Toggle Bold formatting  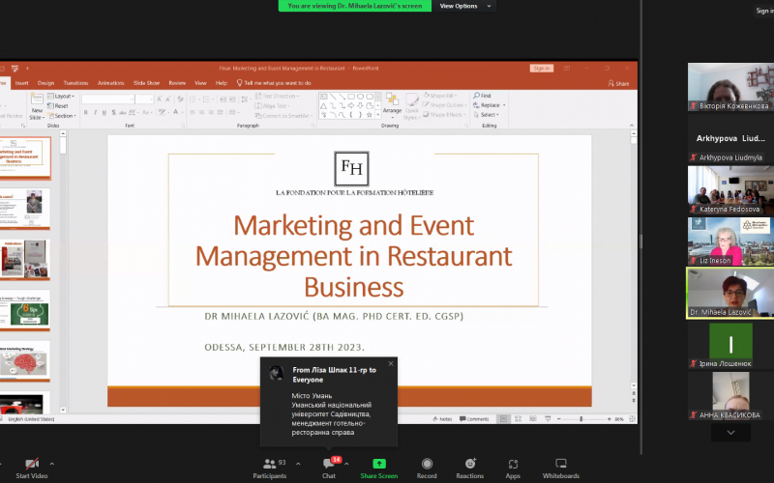coord(86,113)
